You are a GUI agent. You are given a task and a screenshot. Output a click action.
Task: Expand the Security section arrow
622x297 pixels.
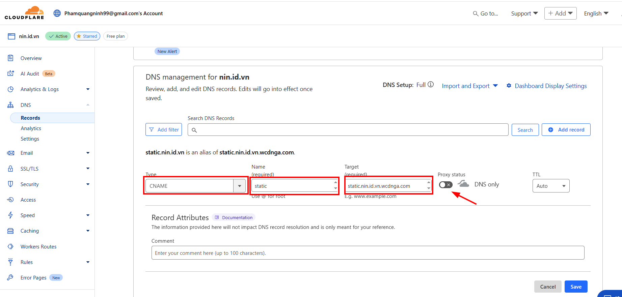coord(88,184)
